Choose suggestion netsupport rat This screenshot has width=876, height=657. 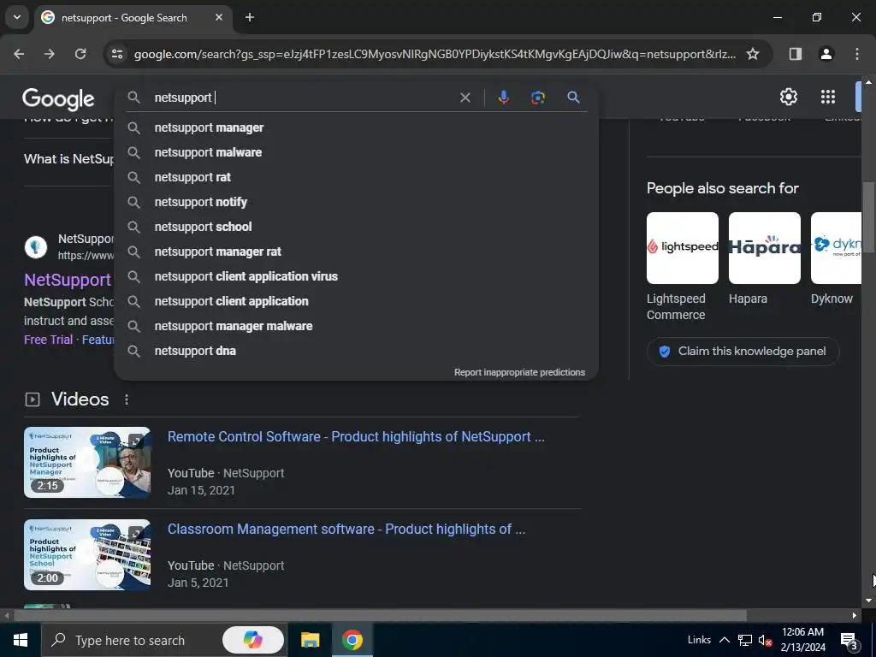click(357, 177)
